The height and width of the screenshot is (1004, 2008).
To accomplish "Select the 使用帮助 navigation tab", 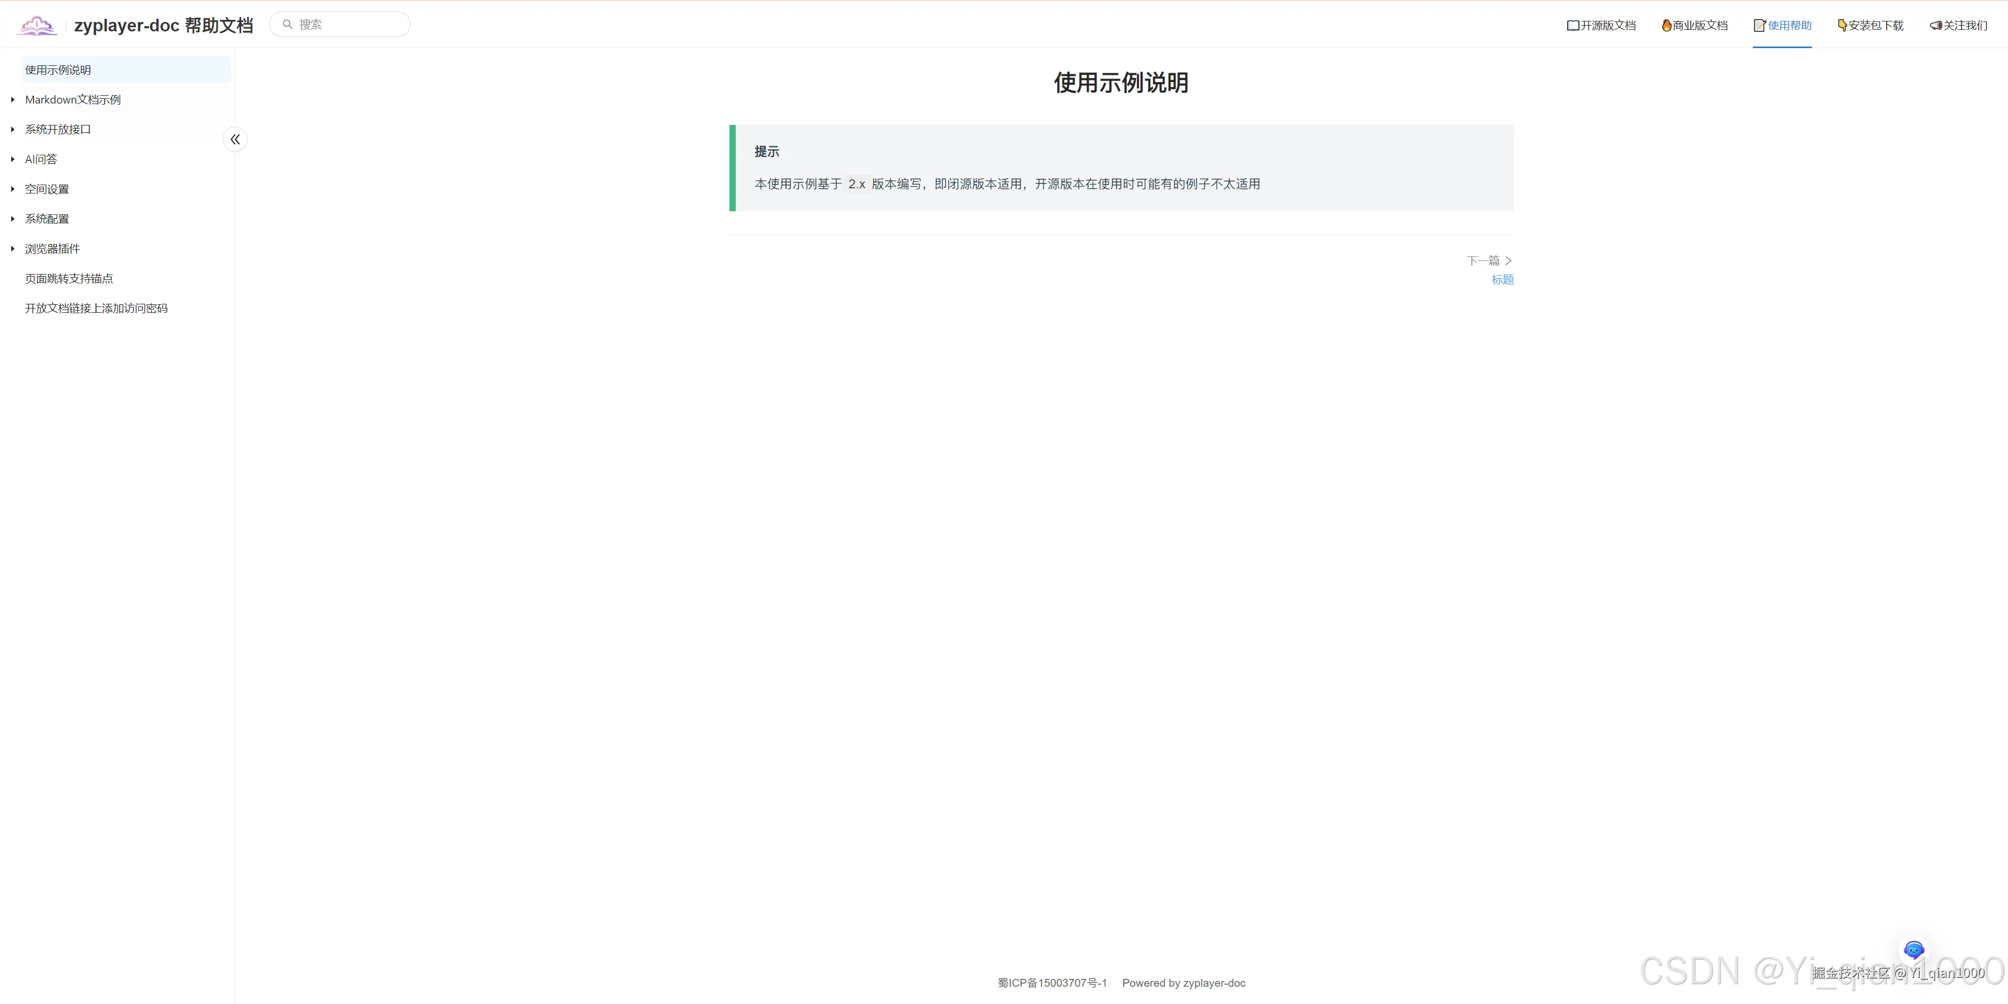I will [x=1782, y=25].
